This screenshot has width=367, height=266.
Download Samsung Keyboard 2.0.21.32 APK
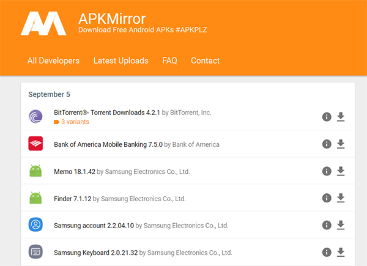coord(341,252)
